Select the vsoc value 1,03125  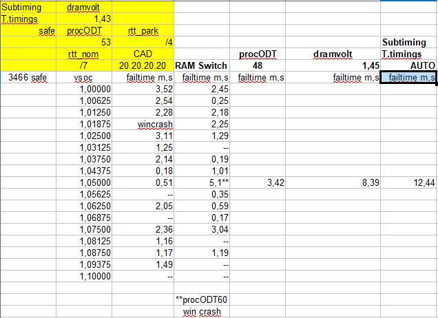coord(84,148)
